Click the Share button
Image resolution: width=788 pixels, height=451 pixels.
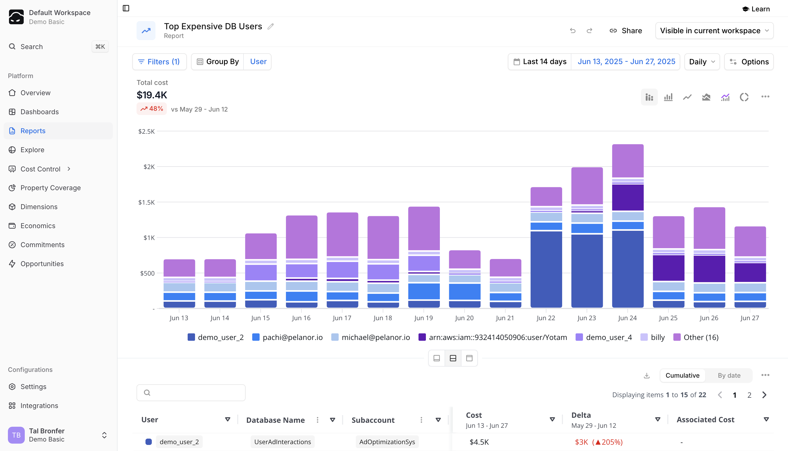(x=625, y=31)
